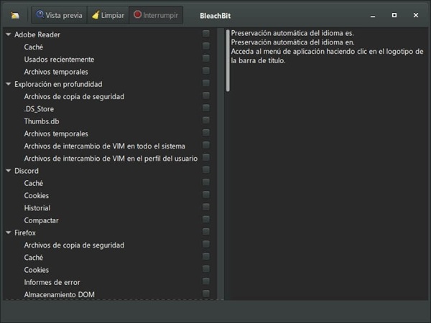The image size is (431, 323).
Task: Collapse the Adobe Reader group
Action: click(x=9, y=34)
